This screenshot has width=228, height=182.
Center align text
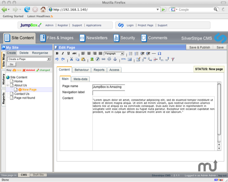pos(89,54)
